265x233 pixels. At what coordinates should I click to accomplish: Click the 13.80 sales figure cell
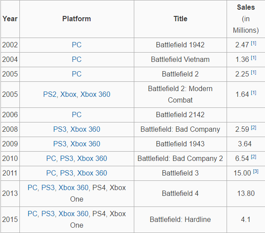[x=246, y=194]
